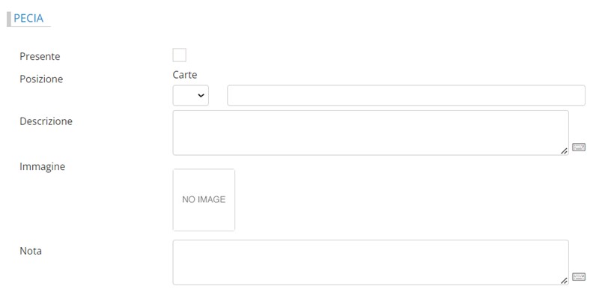Tick the Presente checkbox
602x304 pixels.
point(180,55)
